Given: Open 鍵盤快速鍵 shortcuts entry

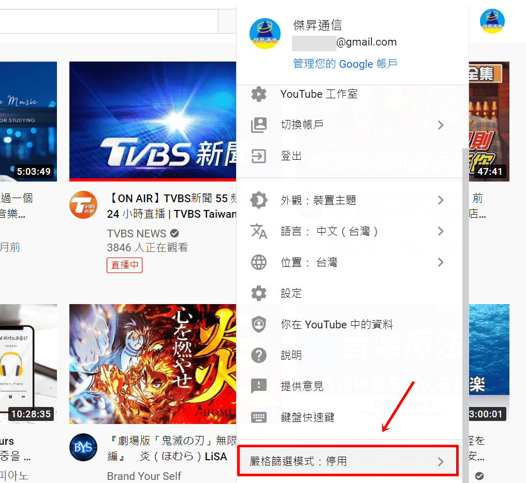Looking at the screenshot, I should (349, 417).
